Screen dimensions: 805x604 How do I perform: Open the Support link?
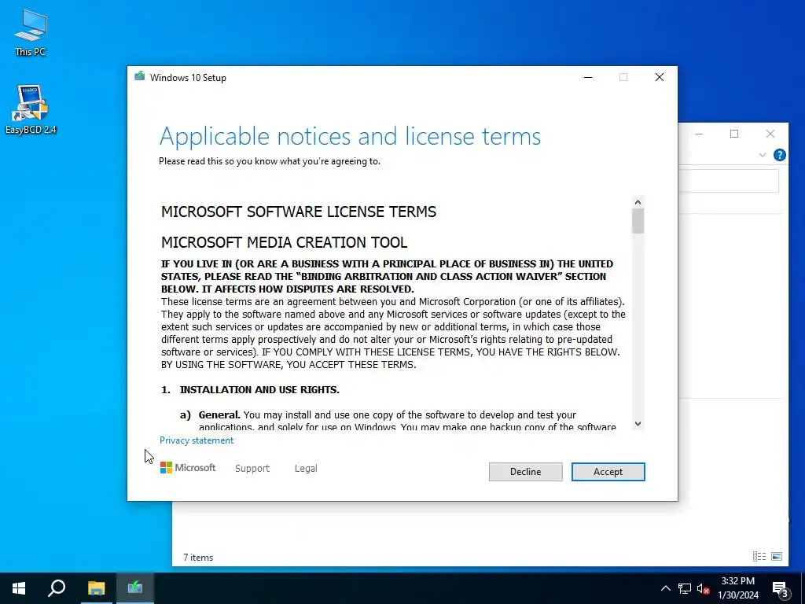(252, 469)
